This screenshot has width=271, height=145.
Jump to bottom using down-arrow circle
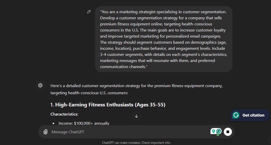pyautogui.click(x=136, y=116)
